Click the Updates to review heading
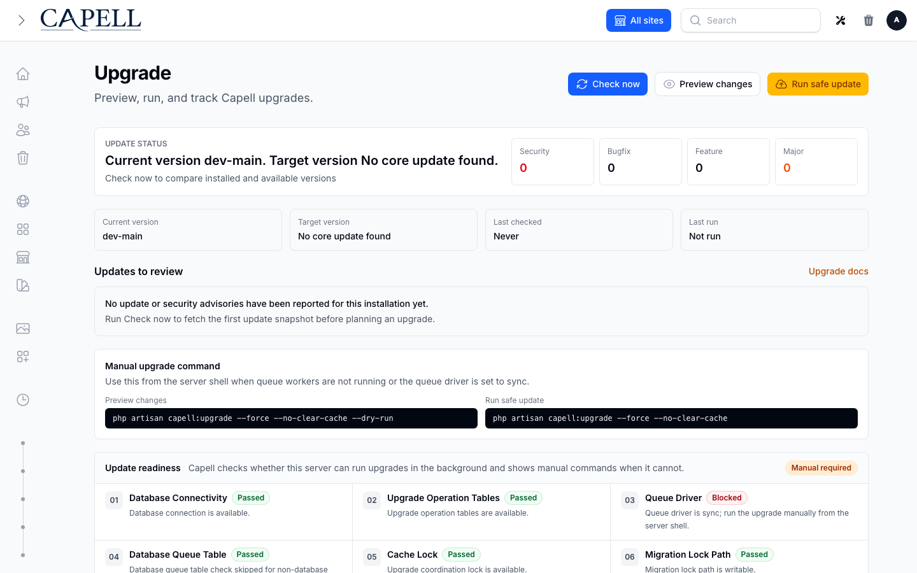 (138, 271)
